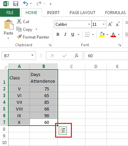Select the cell containing VIII

(x=19, y=109)
